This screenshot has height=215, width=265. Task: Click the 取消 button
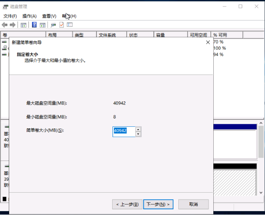[x=193, y=204]
